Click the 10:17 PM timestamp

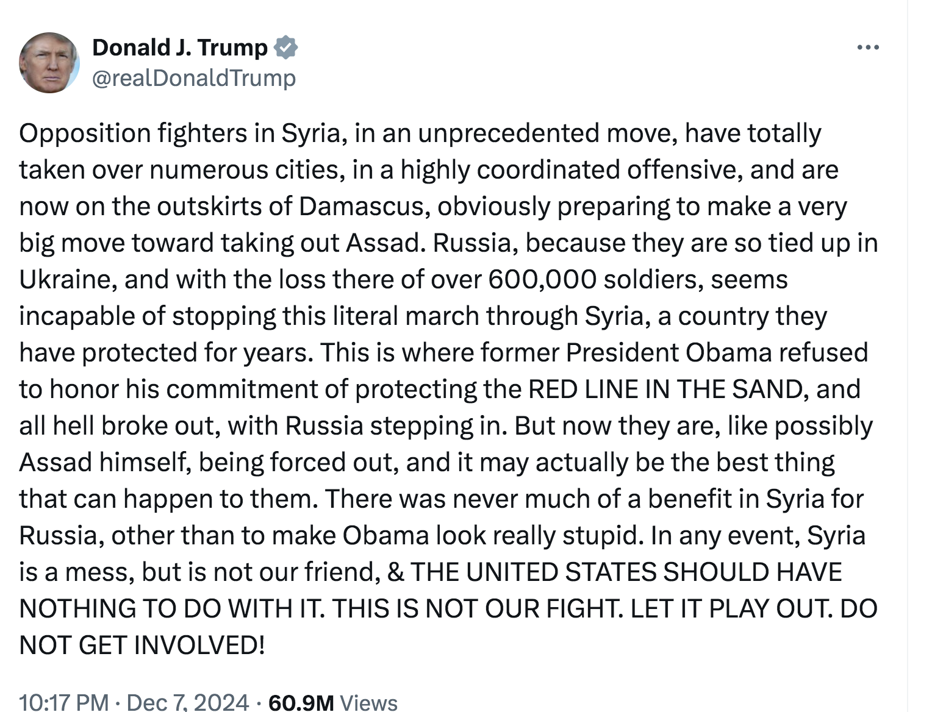tap(64, 702)
